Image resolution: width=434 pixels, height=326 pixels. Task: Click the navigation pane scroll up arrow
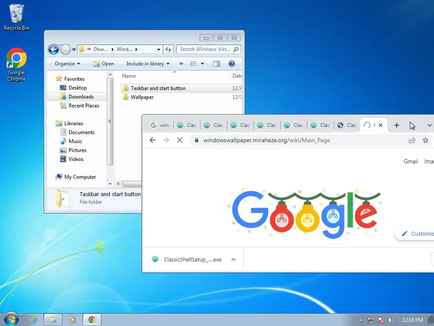pos(110,75)
